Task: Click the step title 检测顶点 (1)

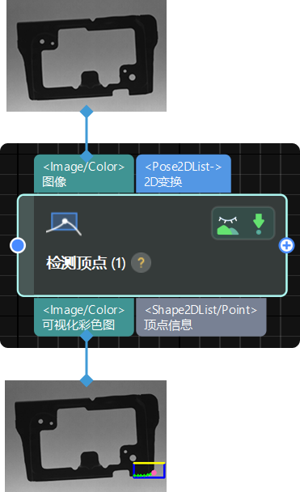Action: point(86,263)
